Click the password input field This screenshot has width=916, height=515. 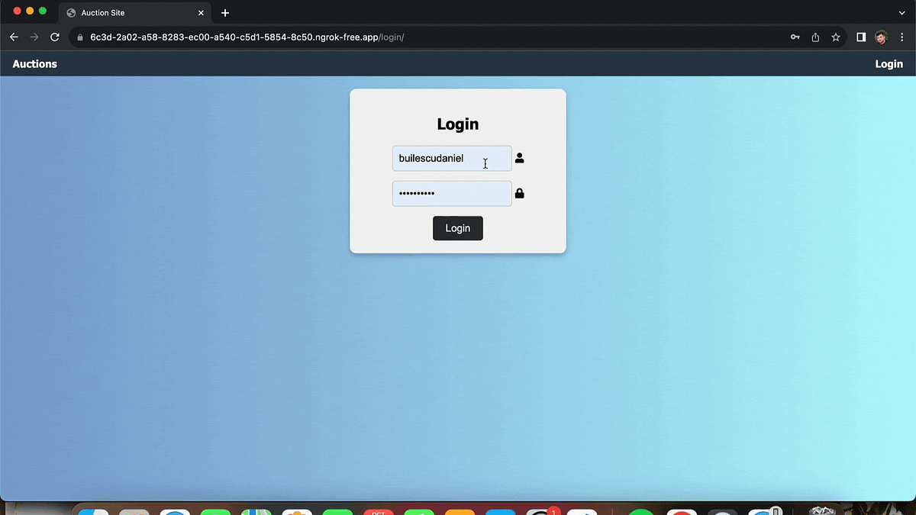coord(451,193)
